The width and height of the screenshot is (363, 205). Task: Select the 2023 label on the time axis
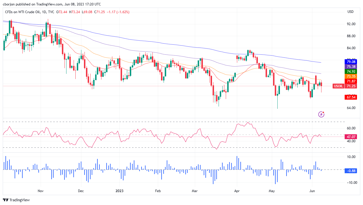pyautogui.click(x=119, y=191)
